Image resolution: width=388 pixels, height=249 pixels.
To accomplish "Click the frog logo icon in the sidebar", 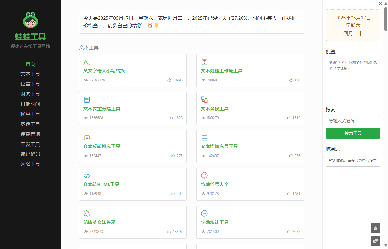I will pos(30,20).
